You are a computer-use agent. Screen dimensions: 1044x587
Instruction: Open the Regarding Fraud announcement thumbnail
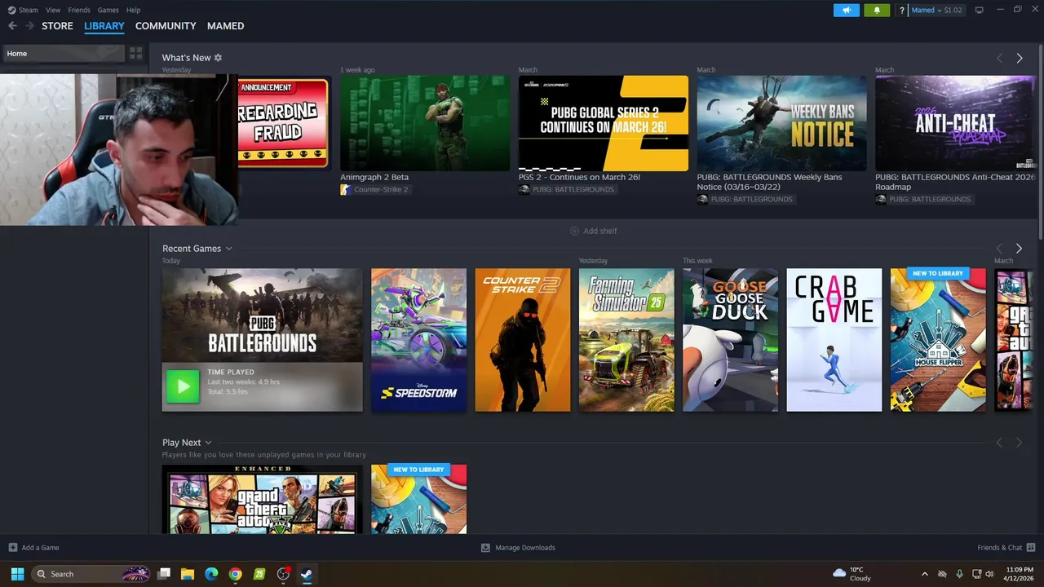(x=283, y=123)
